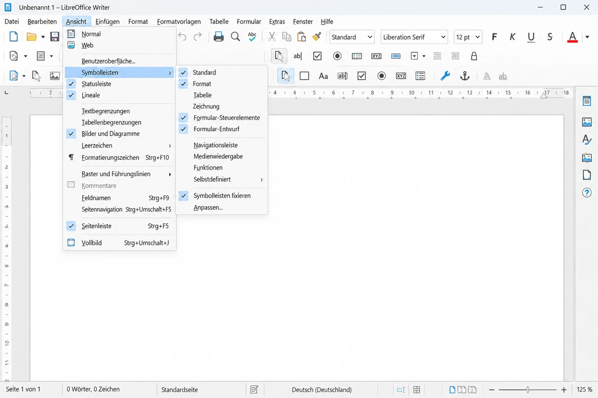Toggle Statusleiste in the Ansicht menu
The height and width of the screenshot is (398, 598).
pos(120,84)
